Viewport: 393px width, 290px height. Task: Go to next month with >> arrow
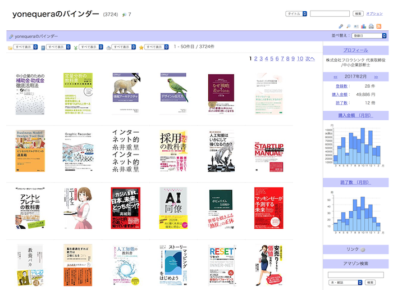(x=376, y=76)
